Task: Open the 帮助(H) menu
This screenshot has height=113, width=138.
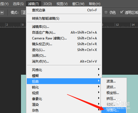Action: (x=94, y=4)
